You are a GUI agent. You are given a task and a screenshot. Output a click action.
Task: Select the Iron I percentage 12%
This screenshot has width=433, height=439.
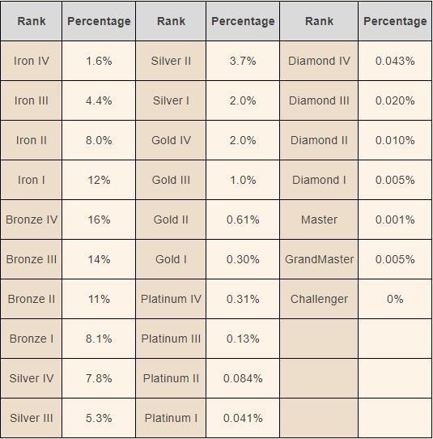coord(99,180)
